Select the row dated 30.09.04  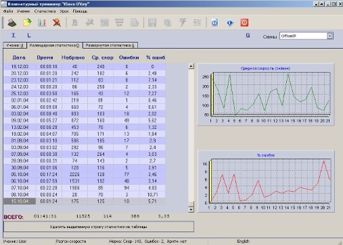coord(85,168)
